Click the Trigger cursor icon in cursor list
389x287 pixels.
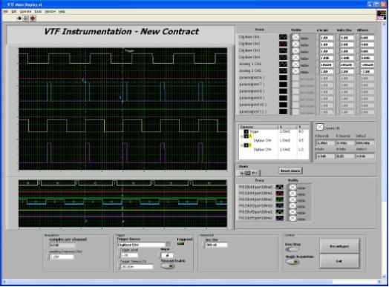[246, 131]
